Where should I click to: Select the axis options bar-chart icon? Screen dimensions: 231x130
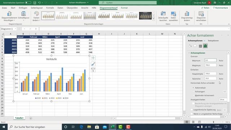205,46
